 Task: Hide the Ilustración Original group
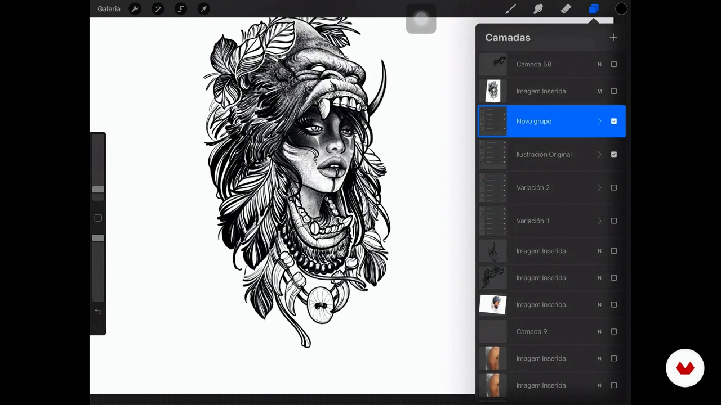coord(614,154)
